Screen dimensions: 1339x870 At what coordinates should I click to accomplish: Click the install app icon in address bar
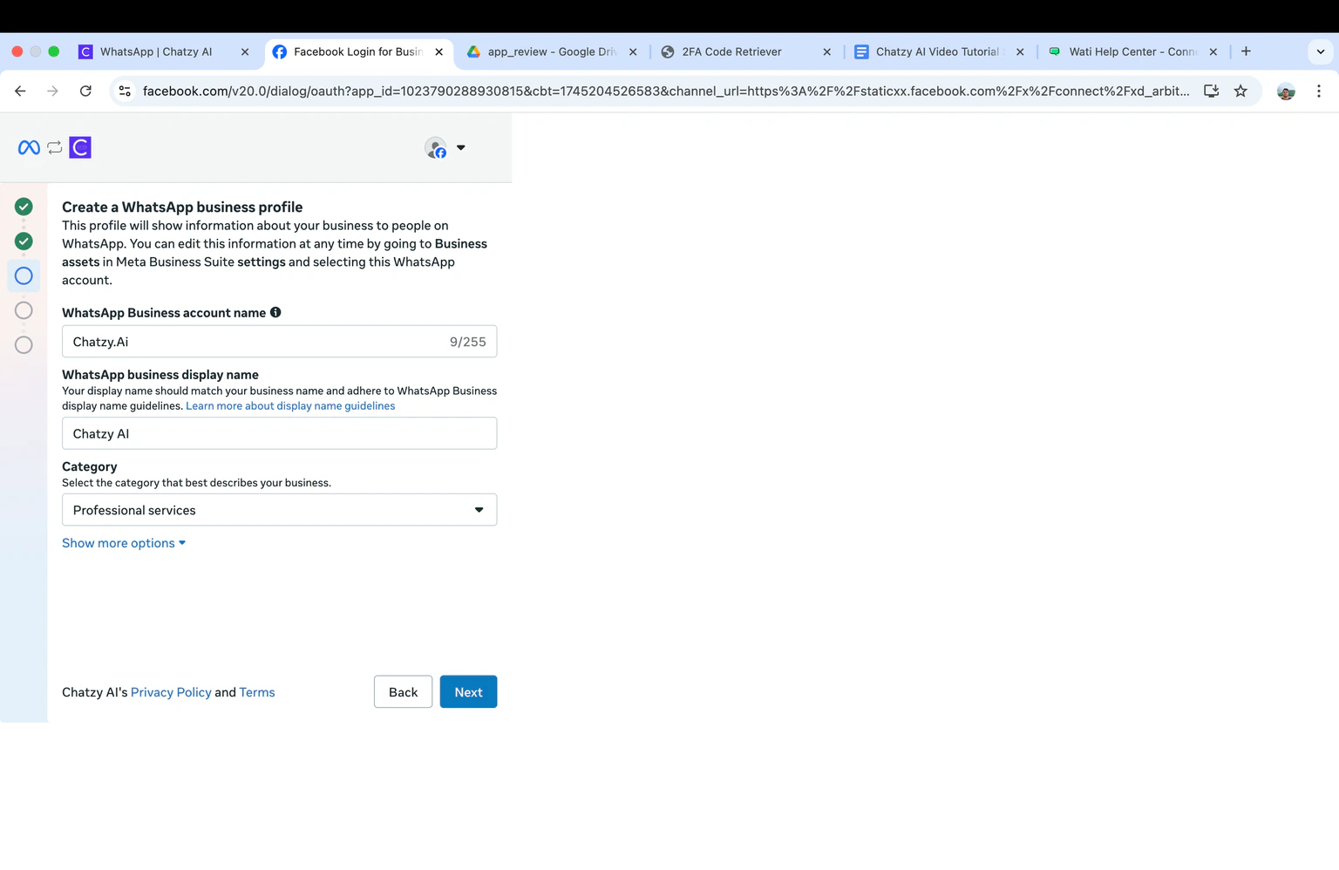pos(1211,91)
